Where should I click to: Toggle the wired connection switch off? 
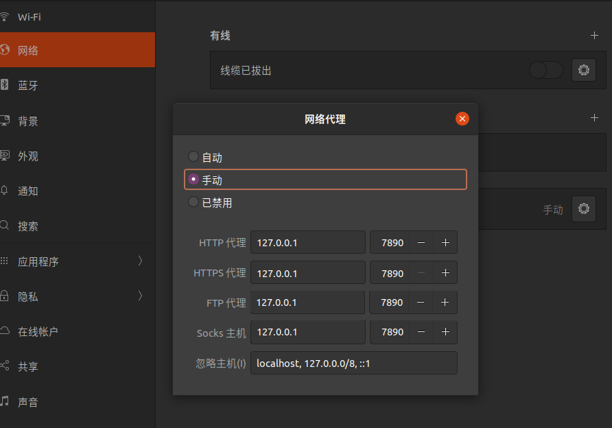(x=545, y=69)
